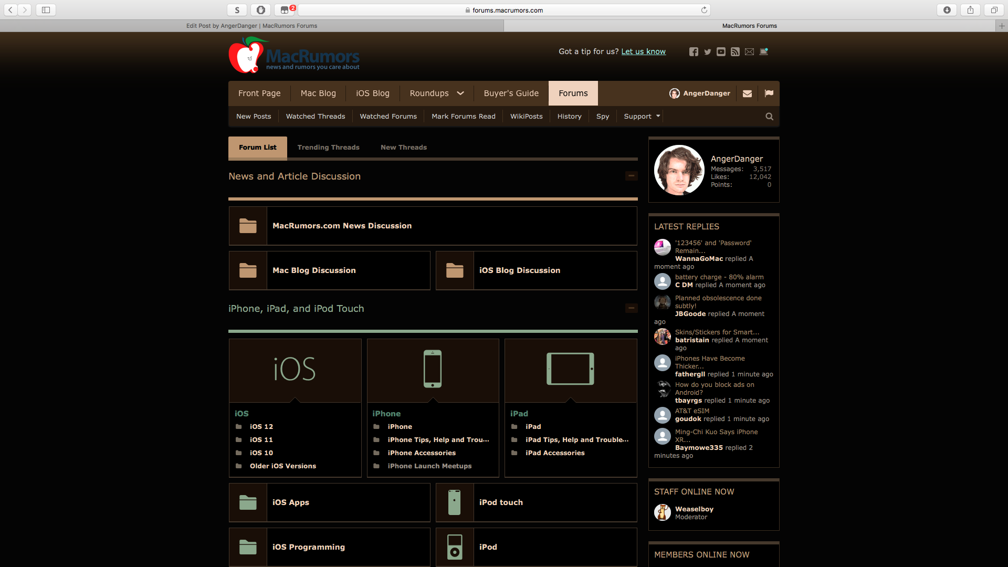Click the Safari address bar
Viewport: 1008px width, 567px height.
point(504,10)
